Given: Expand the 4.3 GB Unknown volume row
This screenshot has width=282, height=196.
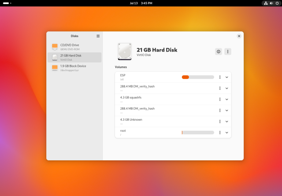Looking at the screenshot, I should (227, 121).
